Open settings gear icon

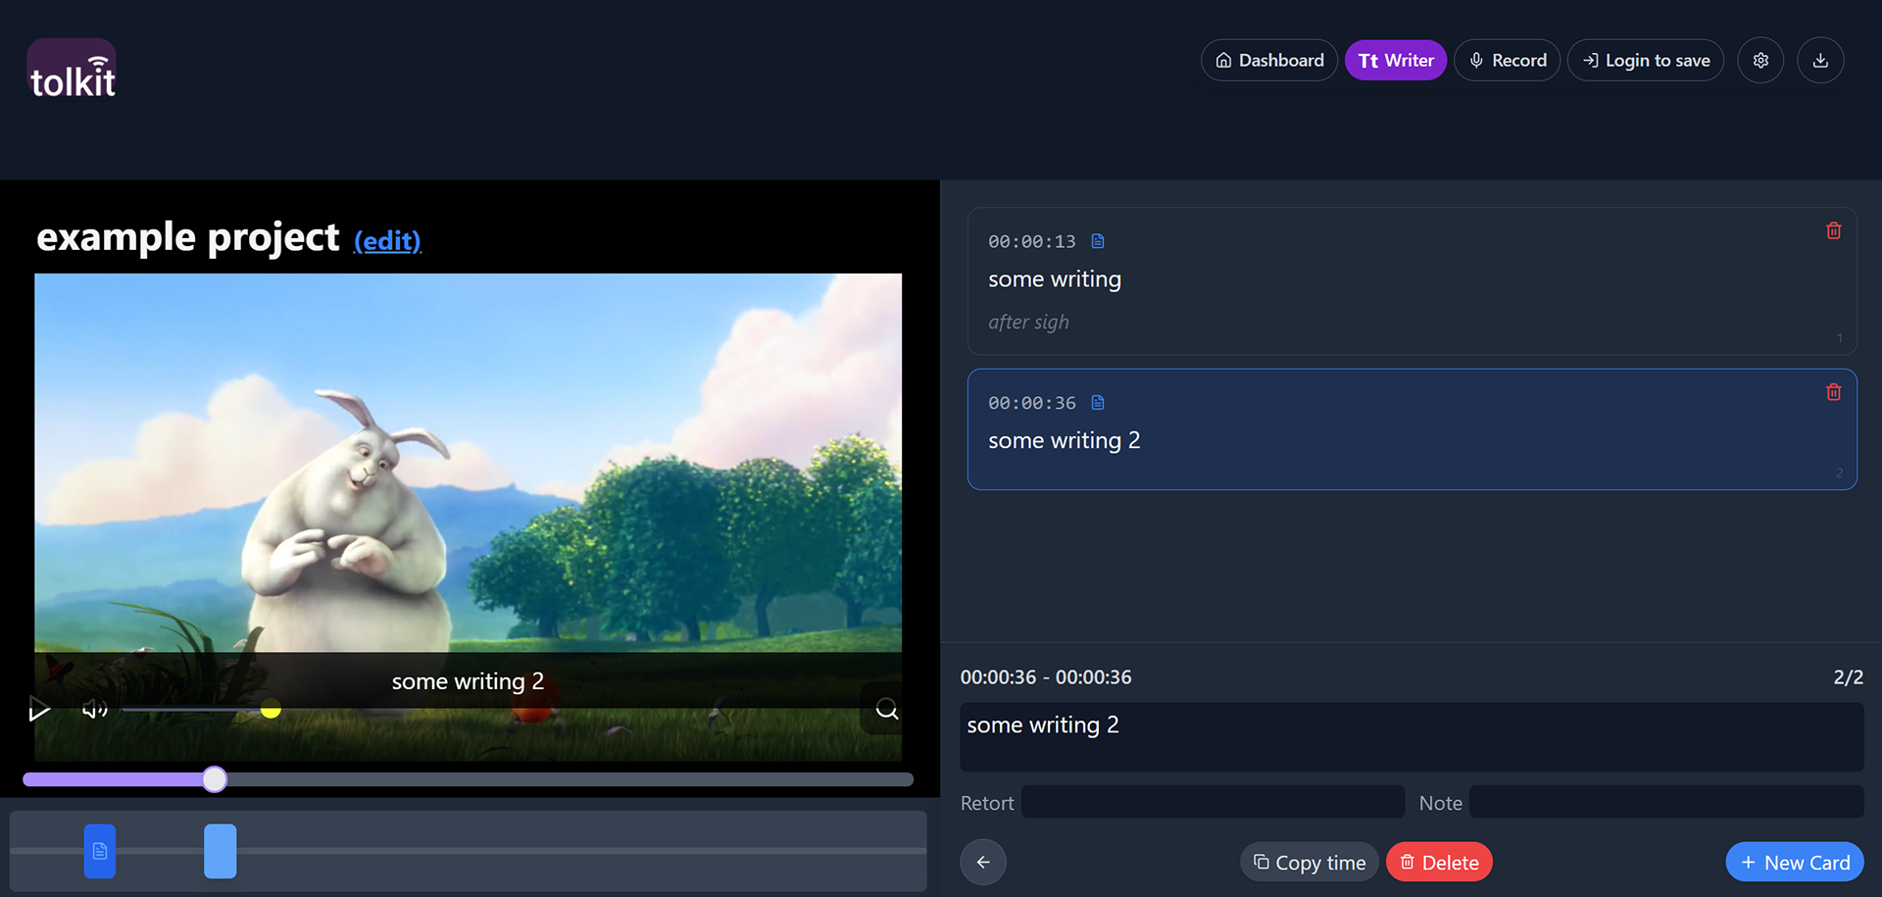(1760, 61)
